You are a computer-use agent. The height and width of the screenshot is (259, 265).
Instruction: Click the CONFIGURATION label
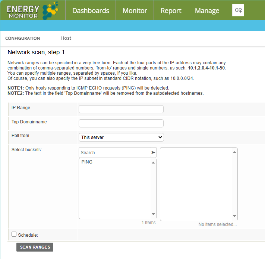coord(23,38)
